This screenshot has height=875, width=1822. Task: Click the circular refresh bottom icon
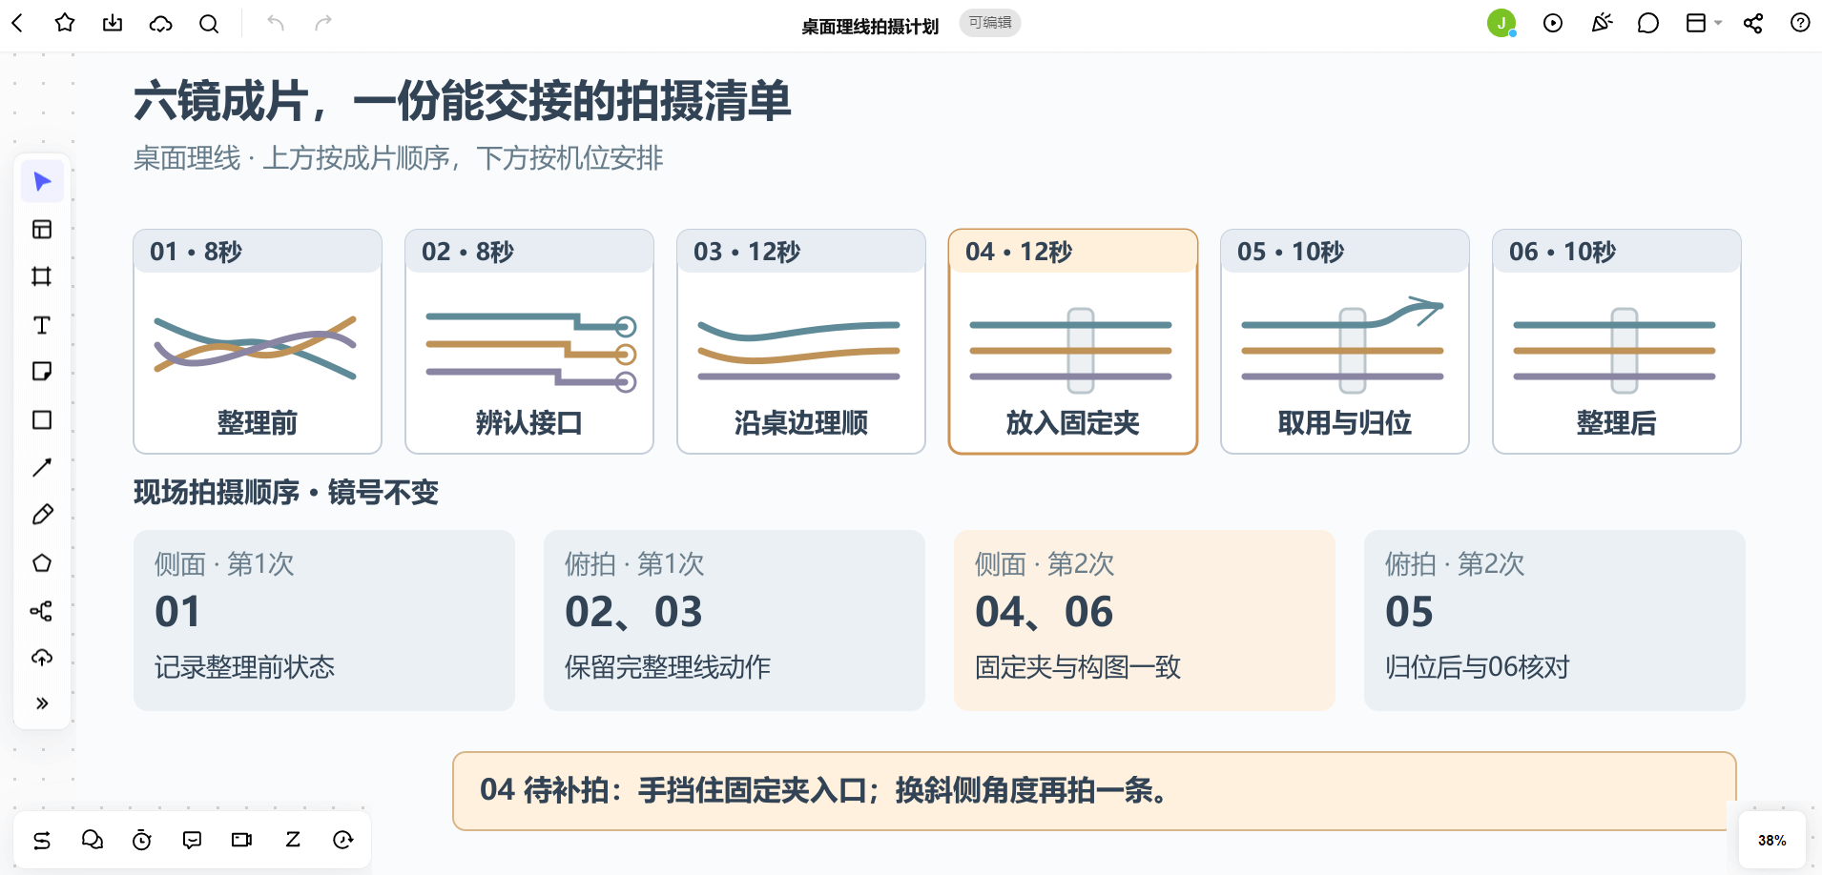click(x=343, y=840)
